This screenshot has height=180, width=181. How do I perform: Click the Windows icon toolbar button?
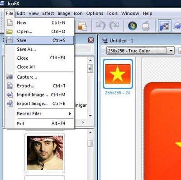click(x=133, y=25)
